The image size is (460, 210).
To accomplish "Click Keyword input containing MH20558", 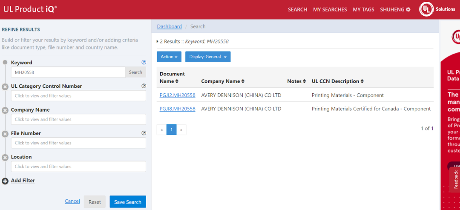I will [68, 72].
